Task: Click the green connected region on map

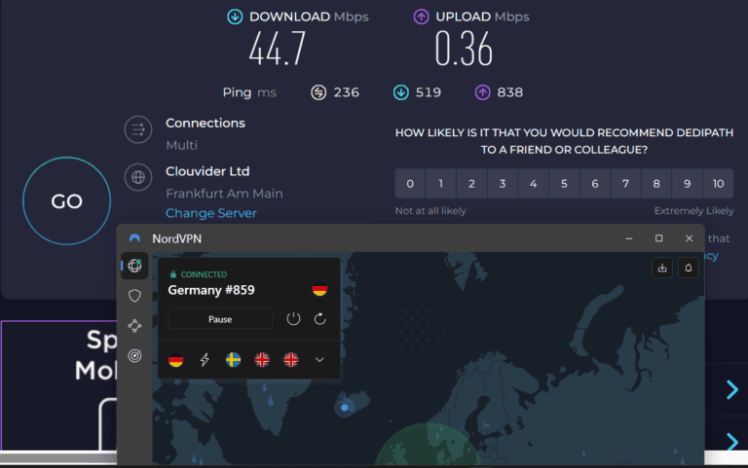Action: (x=427, y=446)
